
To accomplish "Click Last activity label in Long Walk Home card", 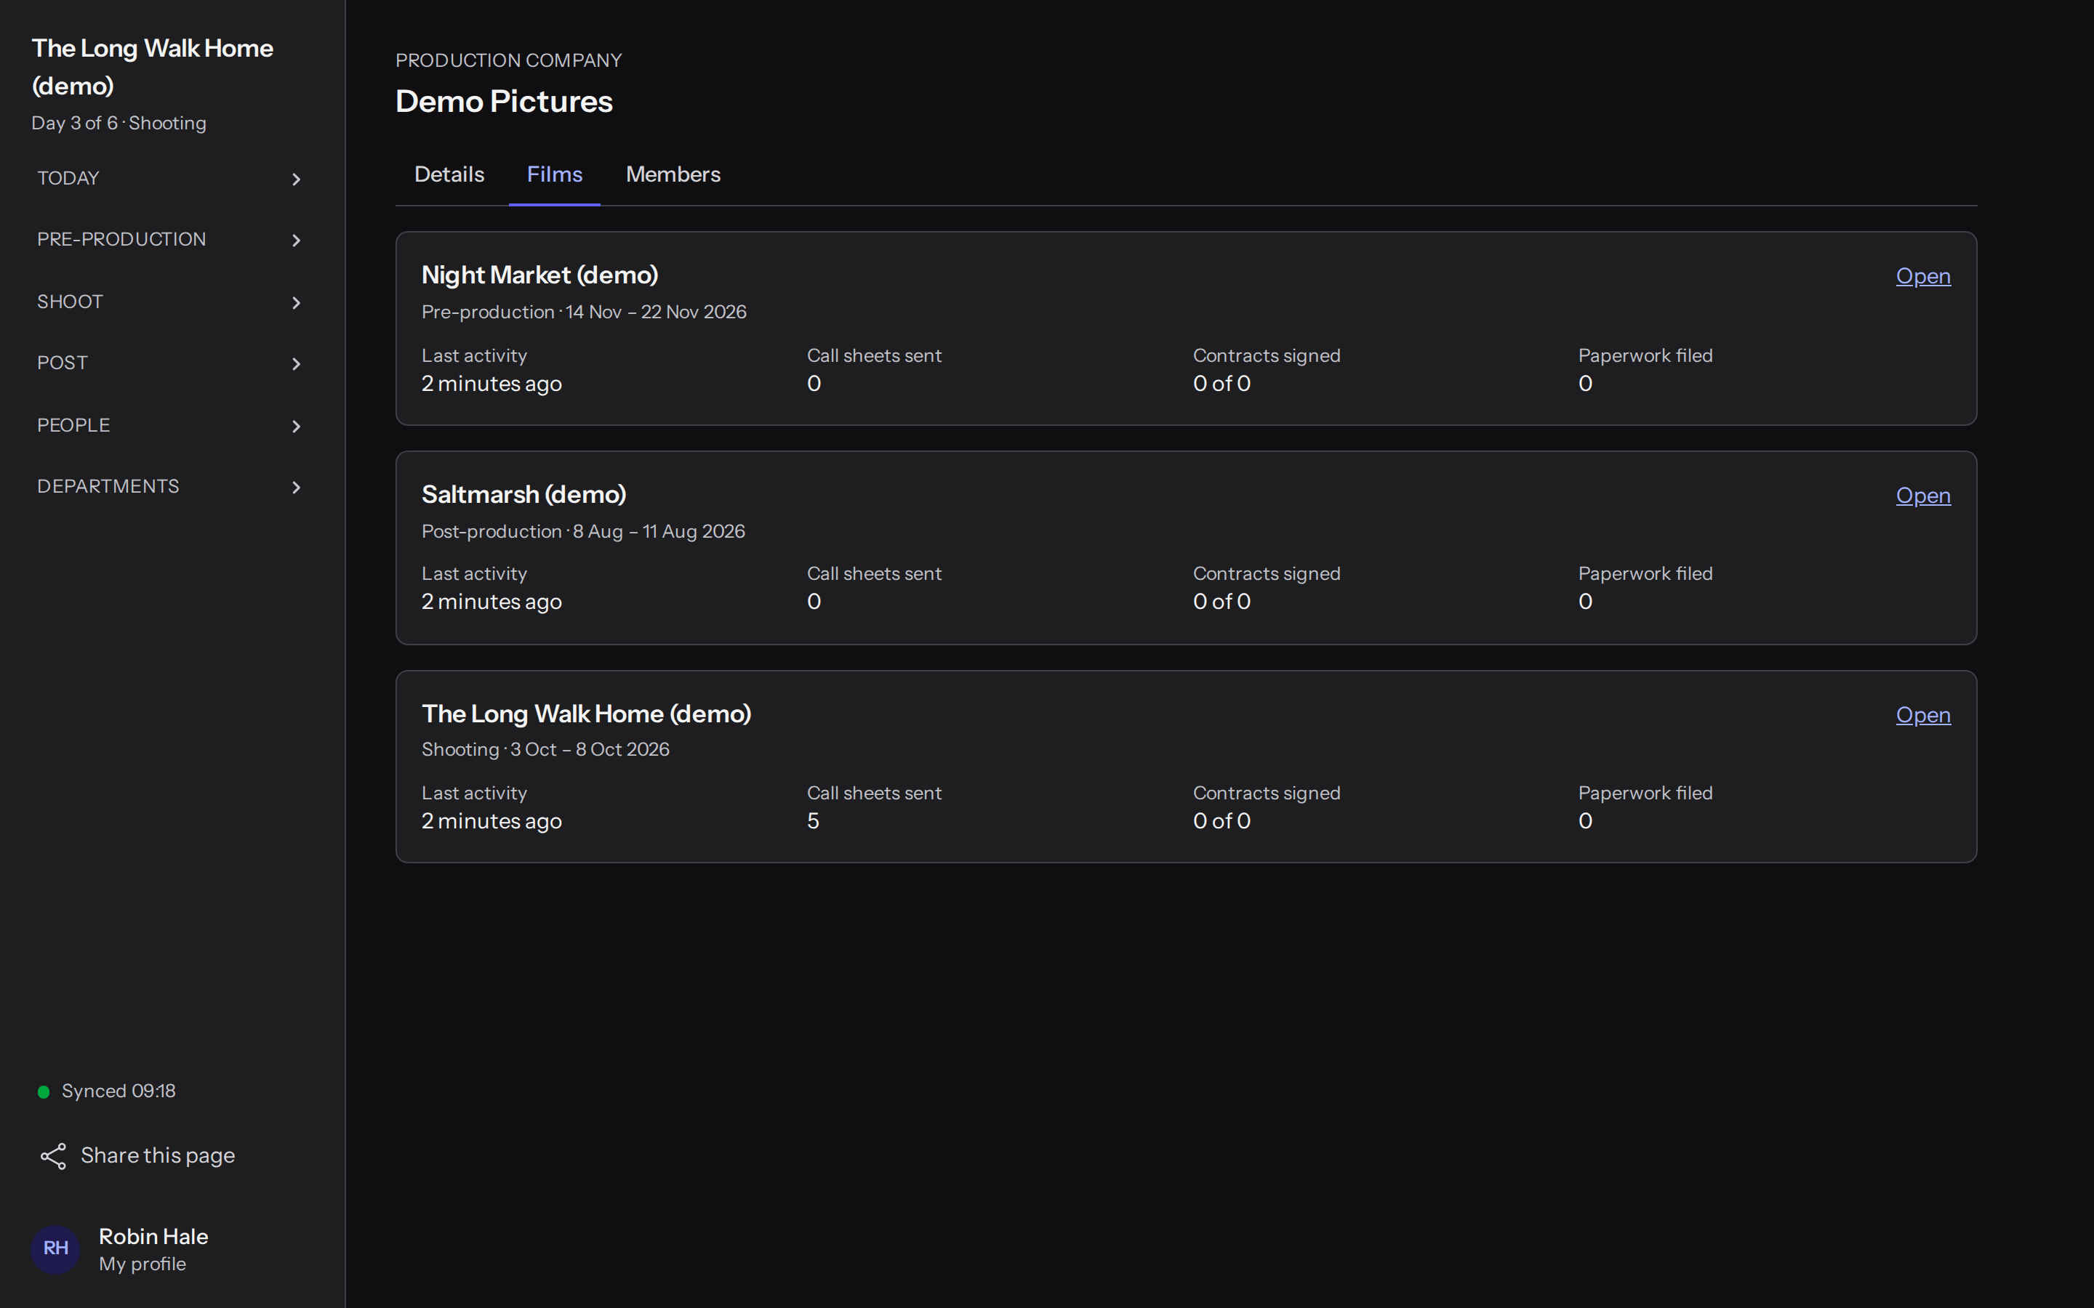I will (x=474, y=794).
